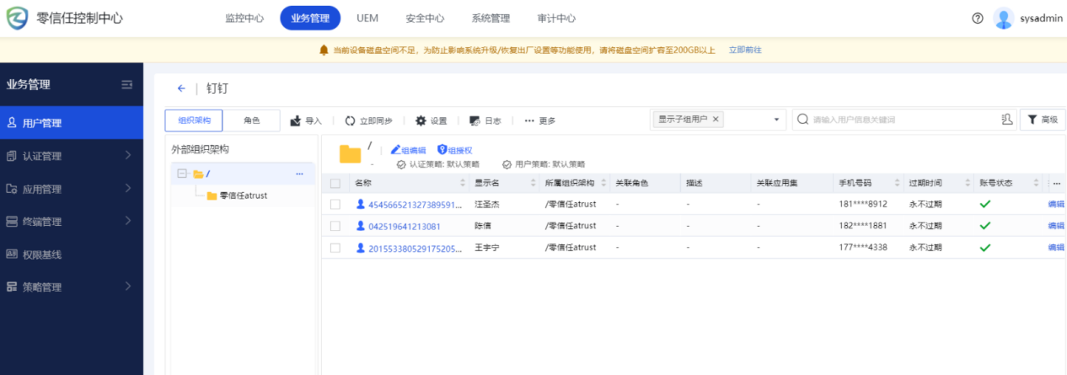Switch to the 角色 tab
1067x375 pixels.
[252, 121]
